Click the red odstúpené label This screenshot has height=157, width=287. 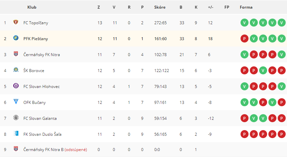coord(76,150)
